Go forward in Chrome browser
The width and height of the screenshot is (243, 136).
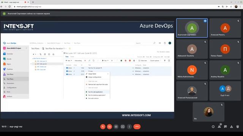pyautogui.click(x=6, y=7)
